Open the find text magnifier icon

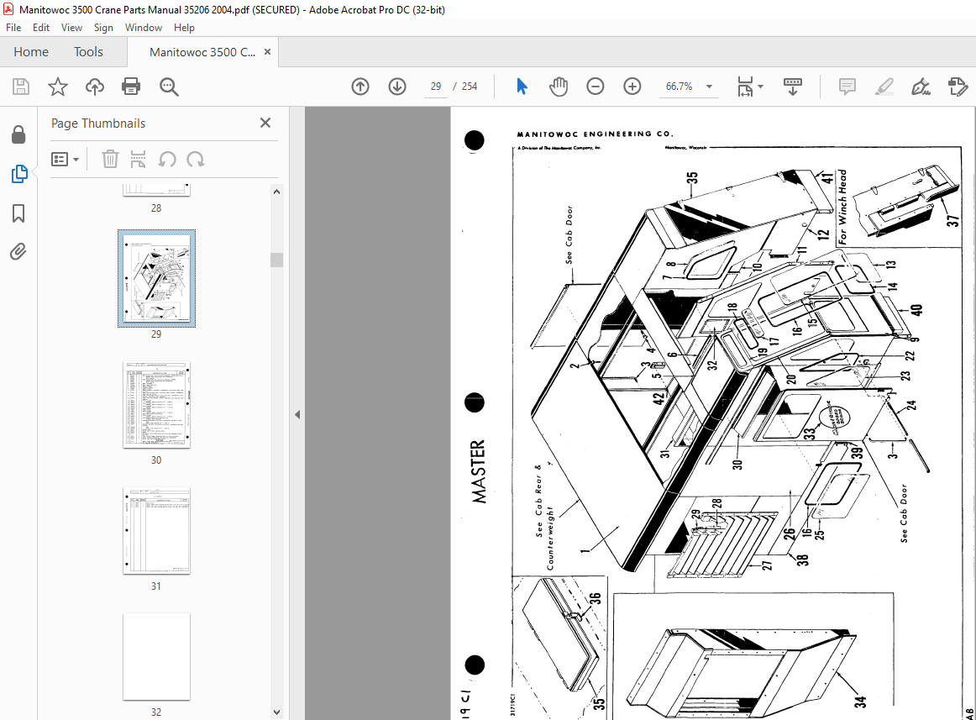169,87
